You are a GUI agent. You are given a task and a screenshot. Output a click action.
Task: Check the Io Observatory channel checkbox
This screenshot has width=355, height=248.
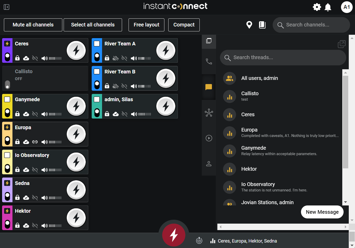pos(7,155)
